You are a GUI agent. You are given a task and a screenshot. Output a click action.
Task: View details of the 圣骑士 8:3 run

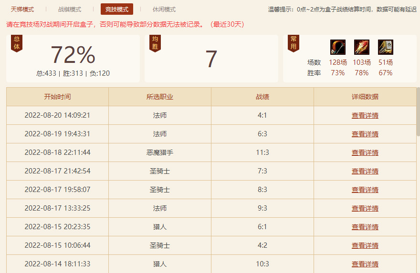click(x=365, y=190)
